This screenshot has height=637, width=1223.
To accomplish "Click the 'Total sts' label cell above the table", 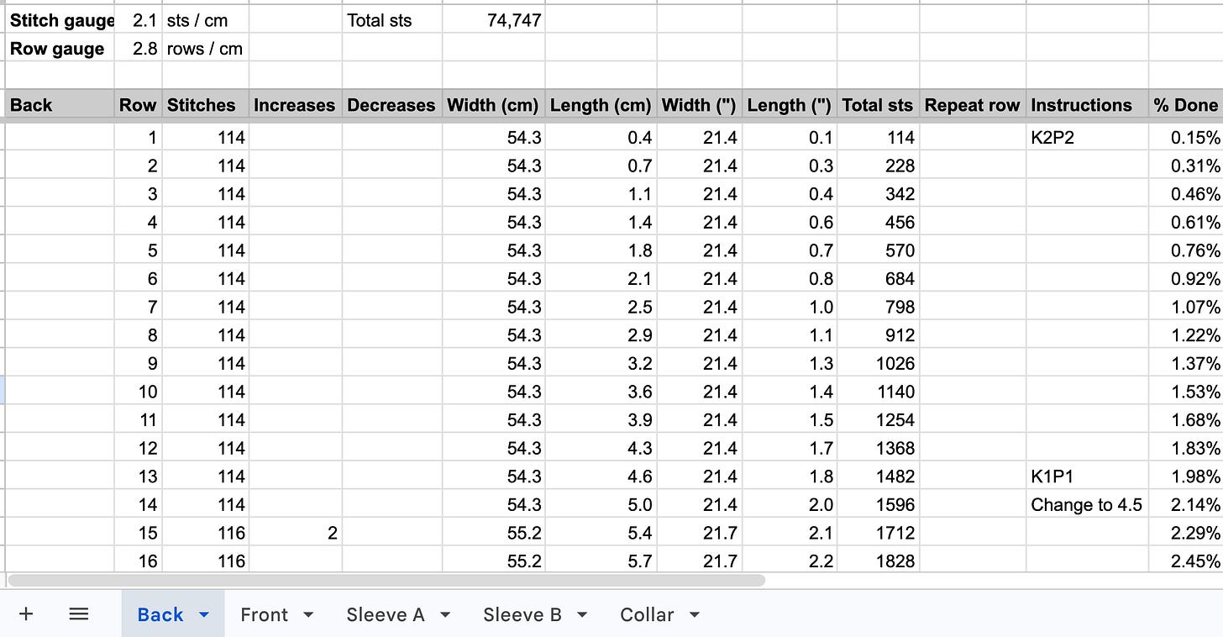I will point(392,19).
